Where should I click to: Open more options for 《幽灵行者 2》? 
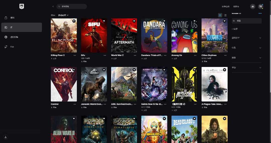195,104
